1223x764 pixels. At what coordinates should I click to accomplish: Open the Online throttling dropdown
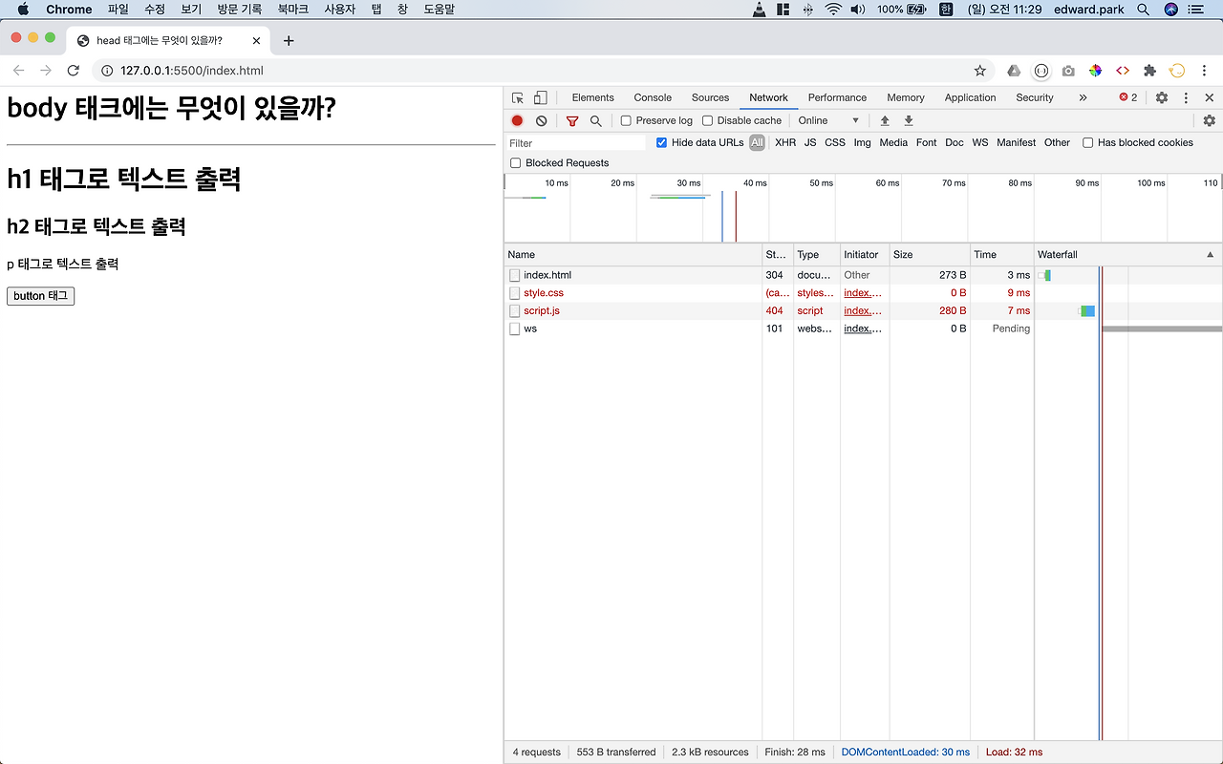[x=828, y=120]
